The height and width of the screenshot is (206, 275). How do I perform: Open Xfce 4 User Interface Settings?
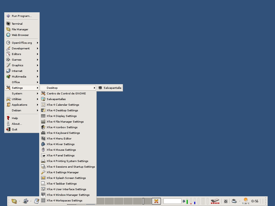click(68, 189)
